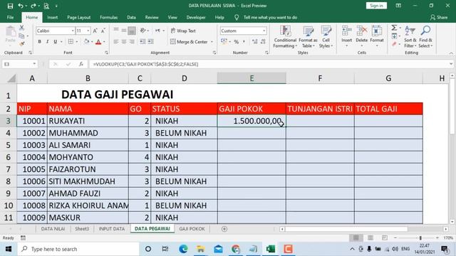Open the GAJI POKOK sheet tab
Screen dimensions: 456x256
192,229
